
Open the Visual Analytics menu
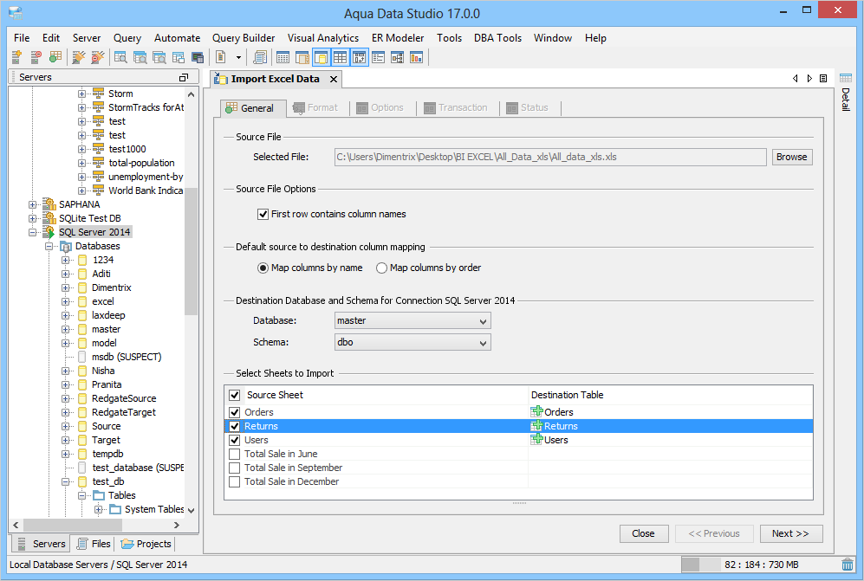(323, 38)
